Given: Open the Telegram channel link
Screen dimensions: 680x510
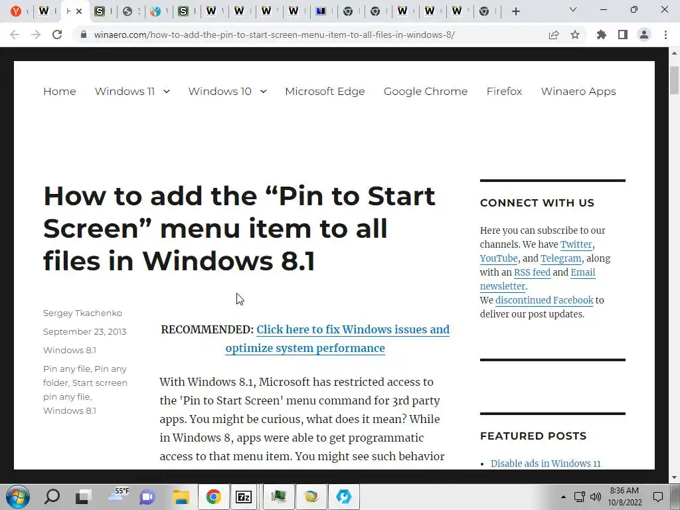Looking at the screenshot, I should coord(560,258).
